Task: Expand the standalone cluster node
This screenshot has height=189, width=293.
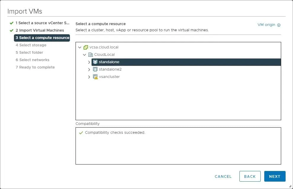Action: pos(89,62)
